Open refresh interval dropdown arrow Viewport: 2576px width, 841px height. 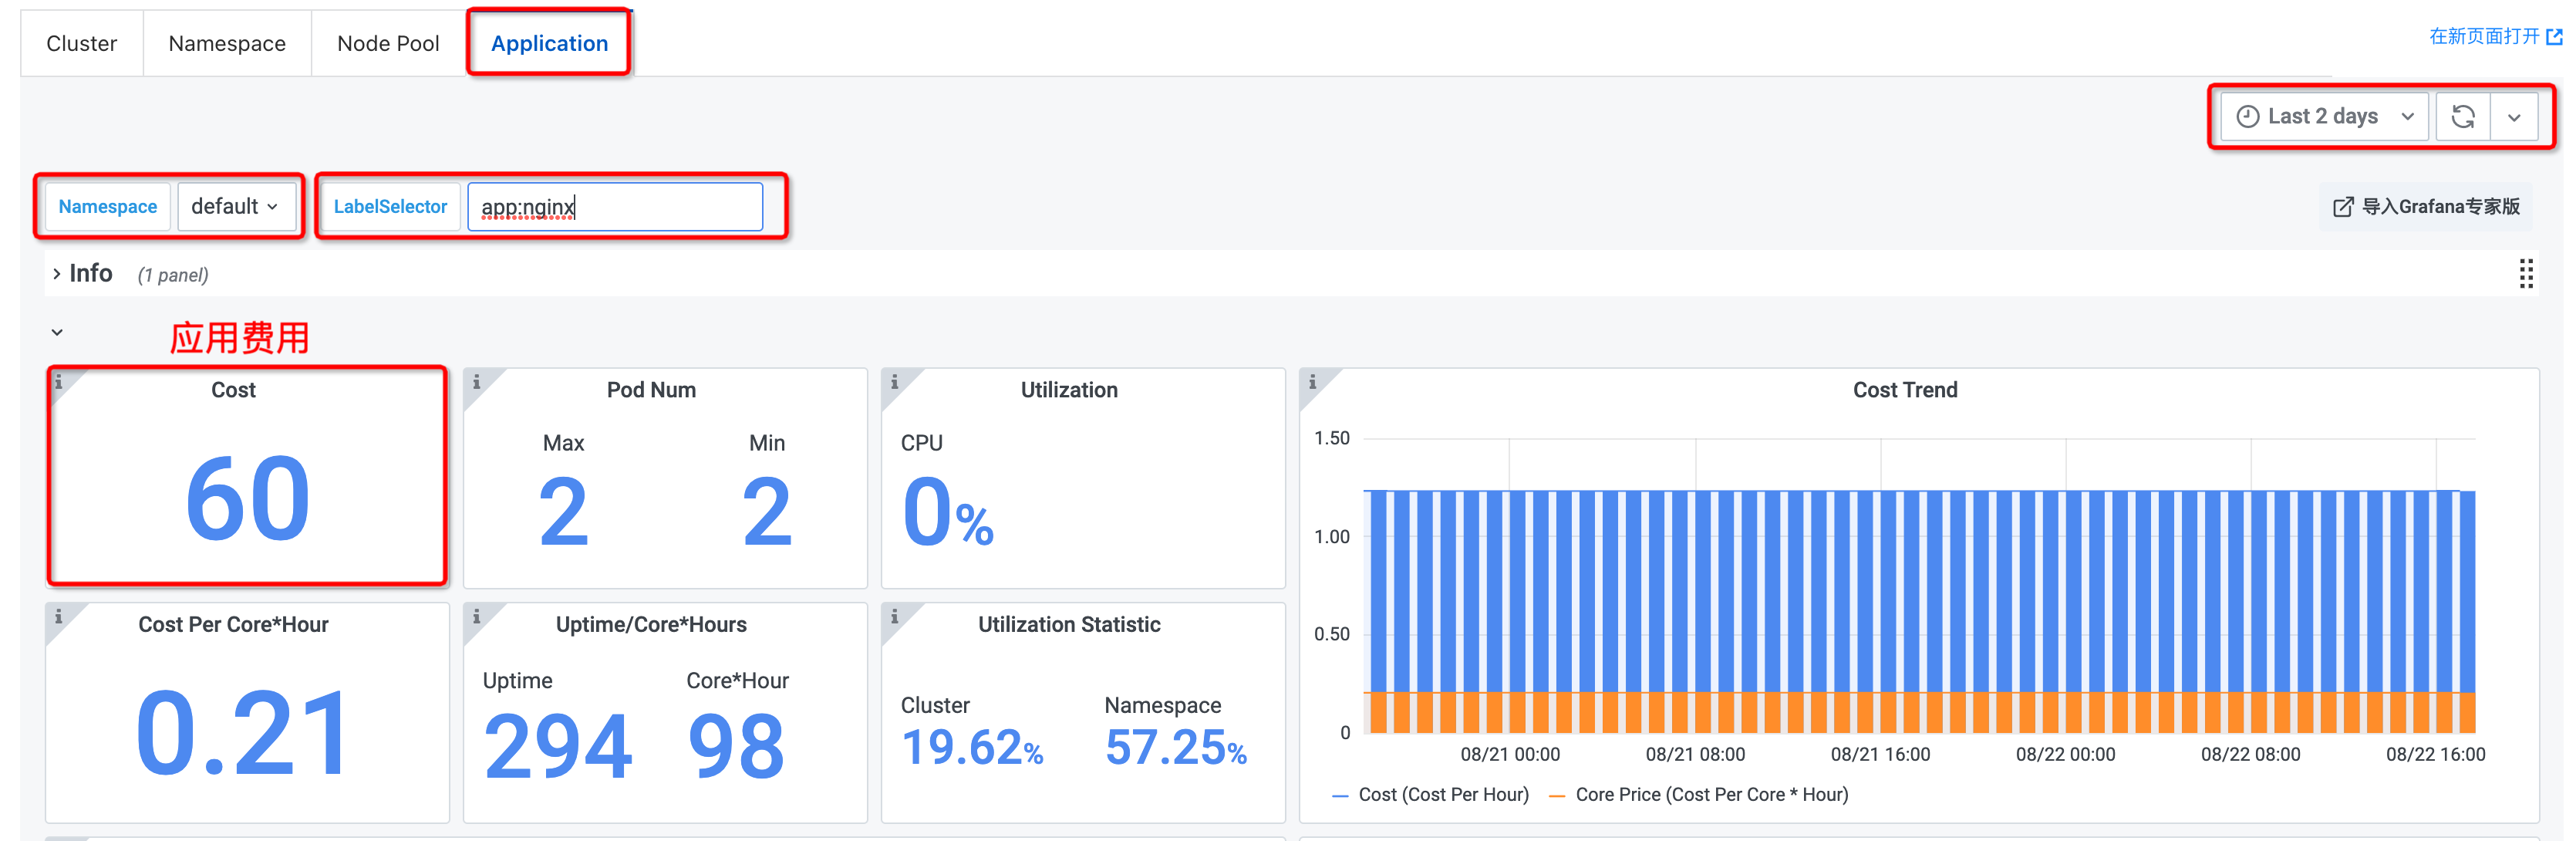click(x=2513, y=117)
